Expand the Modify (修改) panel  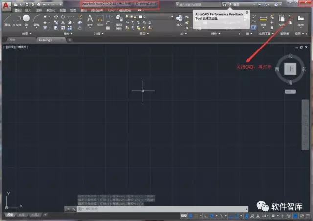(68, 34)
